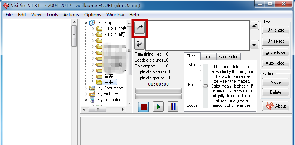Switch to the Loader tab

tap(209, 57)
